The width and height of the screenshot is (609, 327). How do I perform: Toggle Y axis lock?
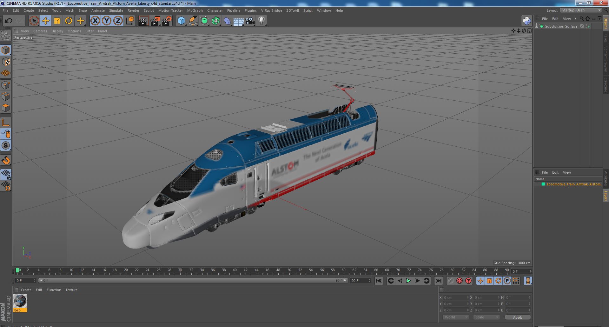(x=107, y=21)
